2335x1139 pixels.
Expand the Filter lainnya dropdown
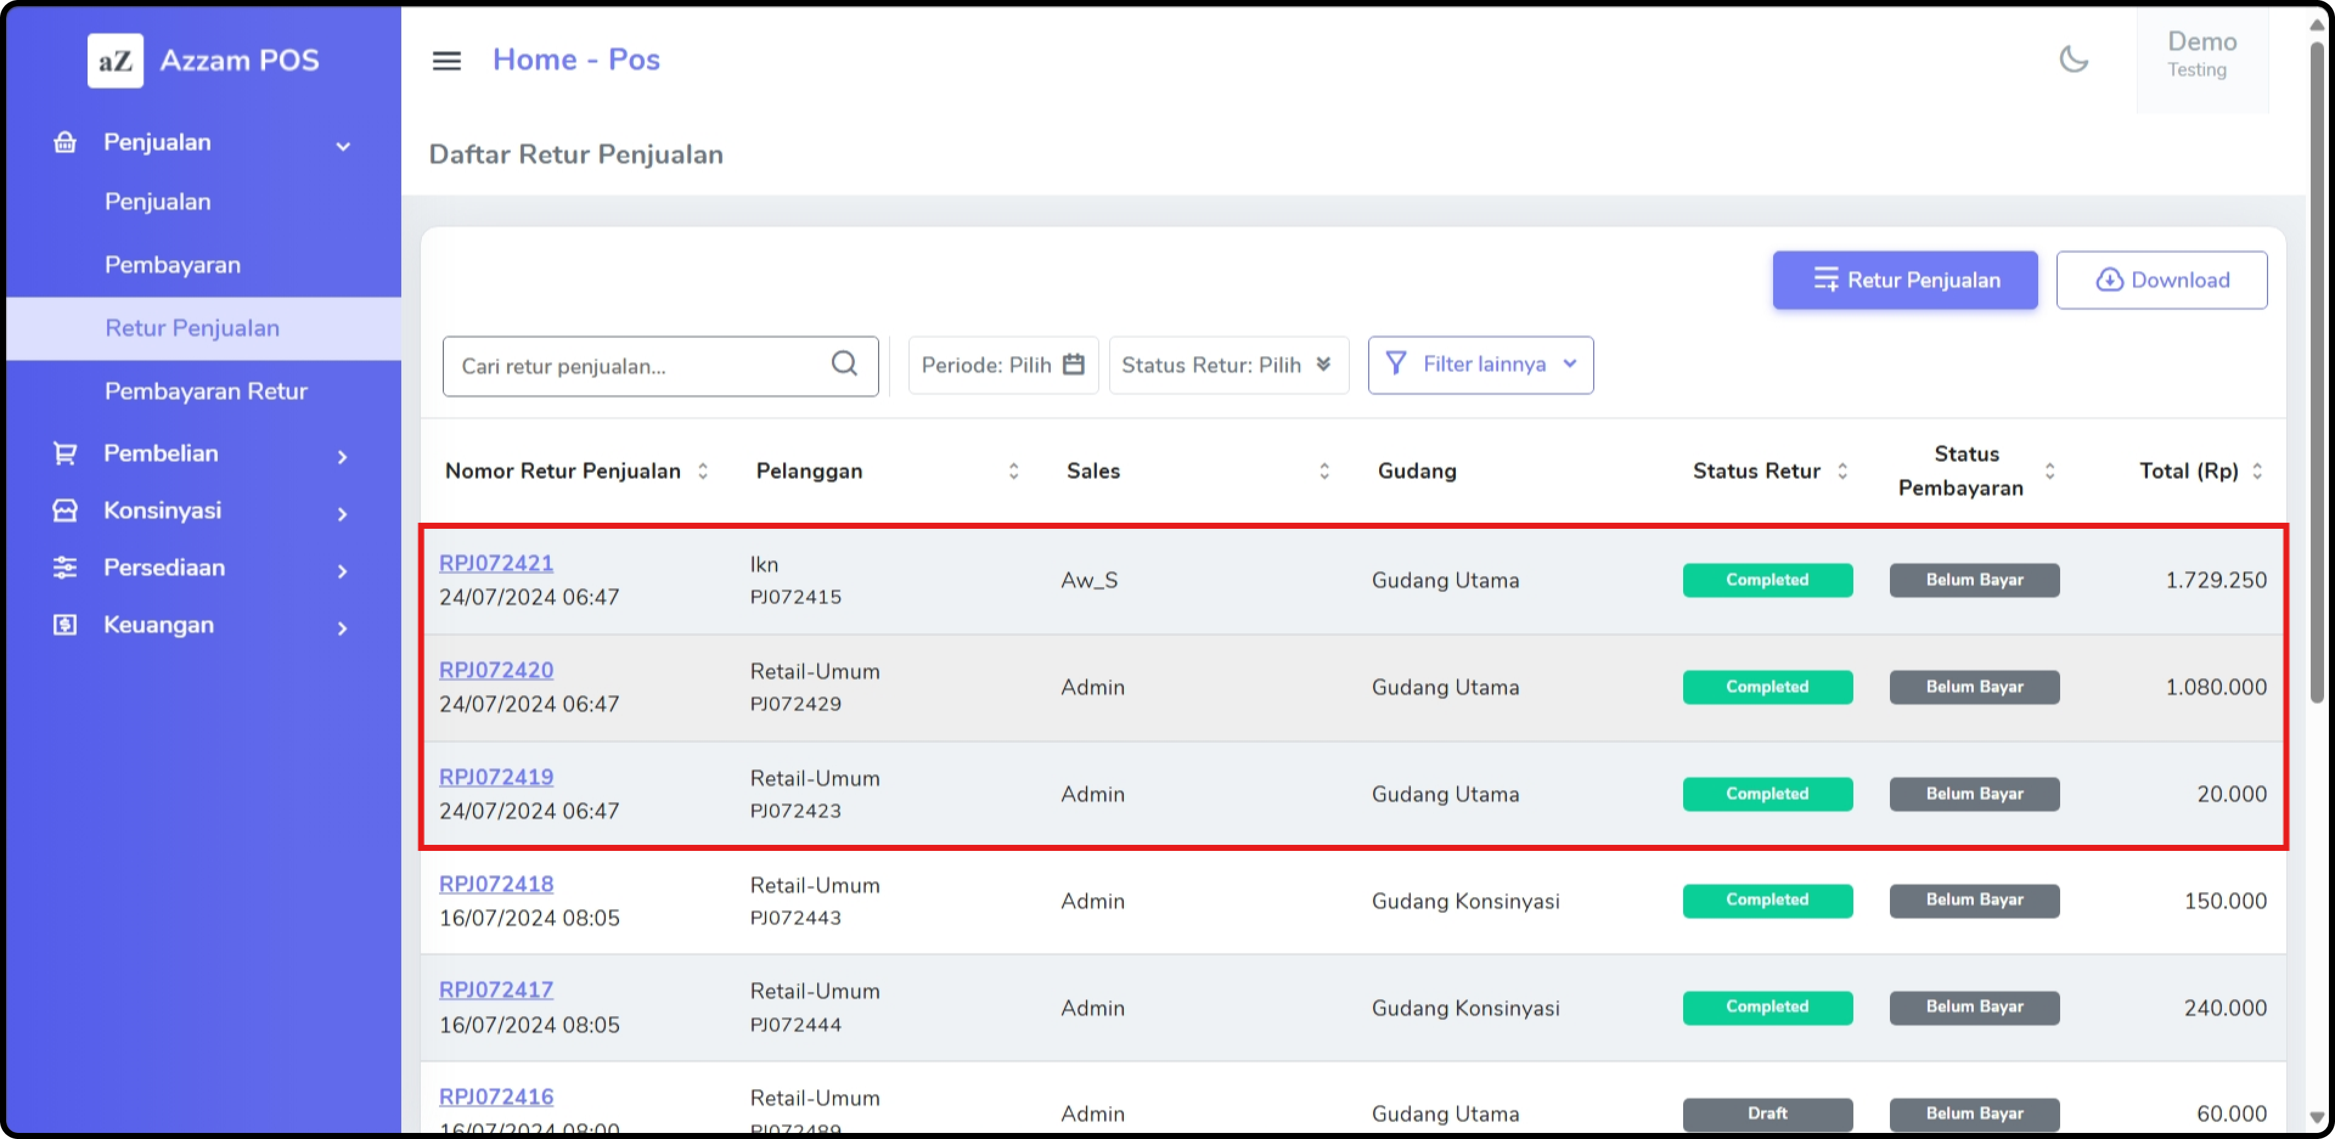click(1480, 365)
